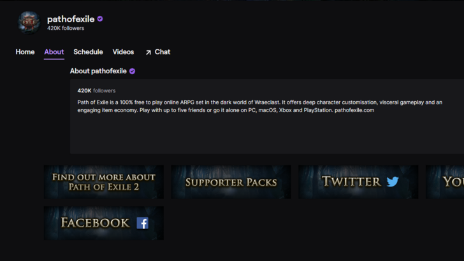Click the Facebook logo icon
The image size is (464, 261).
click(142, 223)
